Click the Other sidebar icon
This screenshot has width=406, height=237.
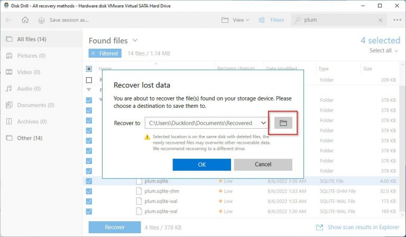click(x=9, y=138)
